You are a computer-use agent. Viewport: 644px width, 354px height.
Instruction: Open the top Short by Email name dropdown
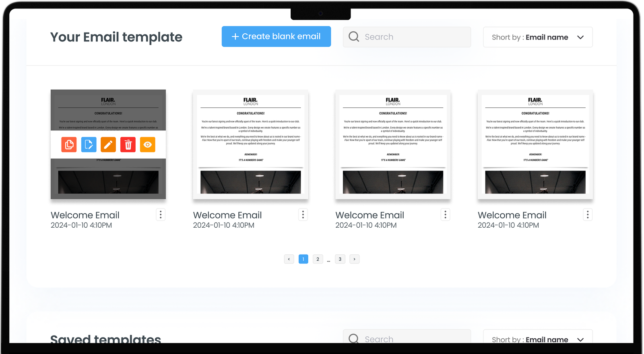point(538,37)
